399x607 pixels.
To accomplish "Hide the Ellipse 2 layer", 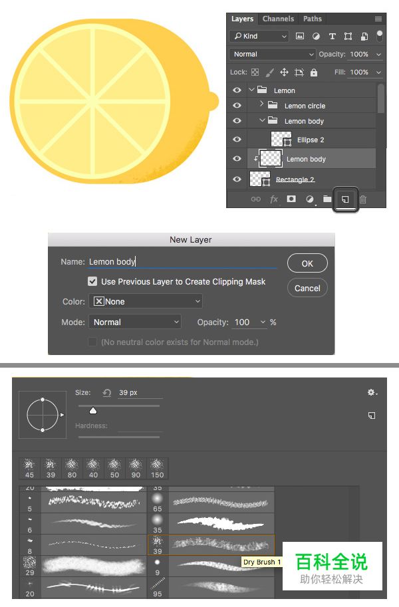I will [237, 139].
